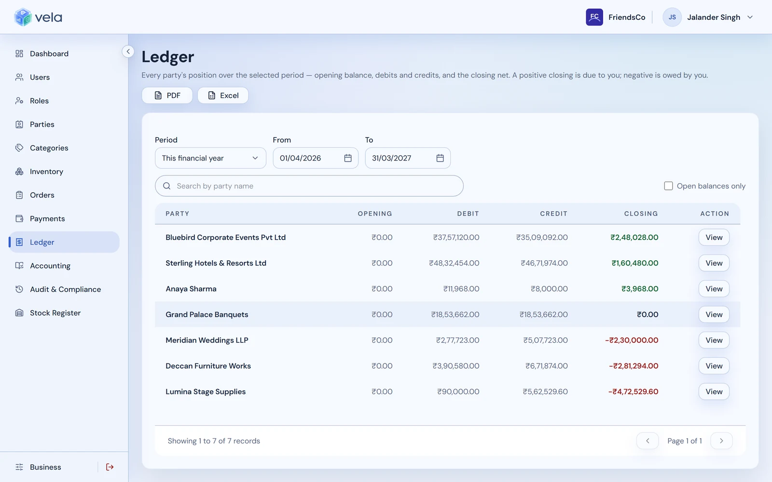Click the To date field 31/03/2027
Viewport: 772px width, 482px height.
pos(408,158)
